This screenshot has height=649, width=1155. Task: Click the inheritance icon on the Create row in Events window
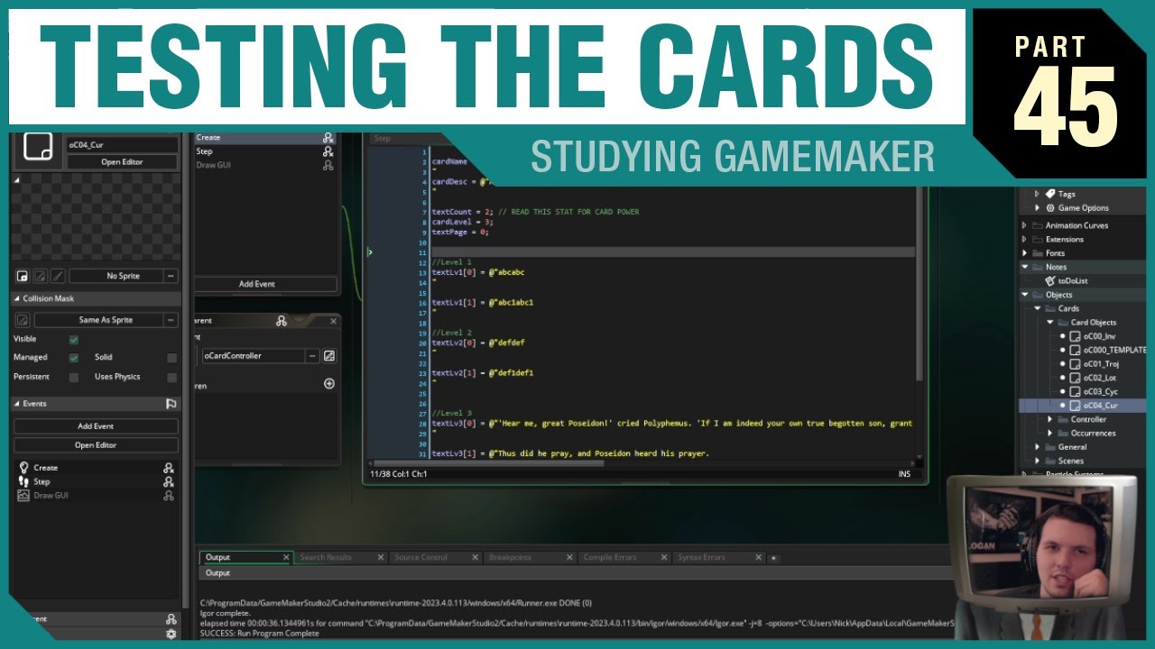click(328, 138)
